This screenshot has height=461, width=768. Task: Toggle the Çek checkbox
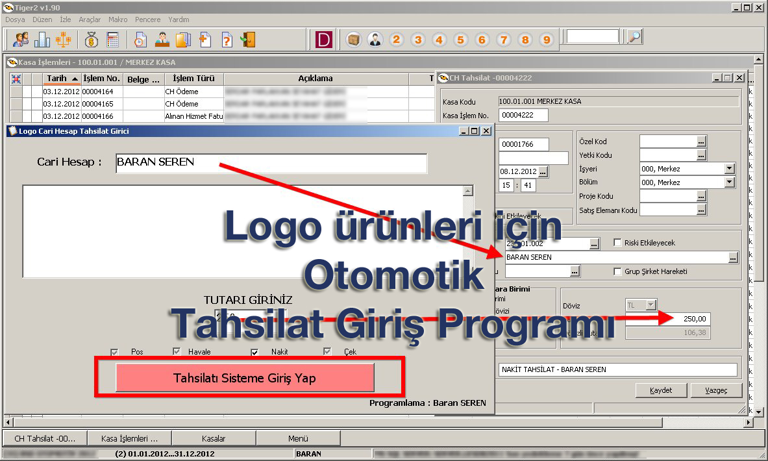pyautogui.click(x=327, y=351)
